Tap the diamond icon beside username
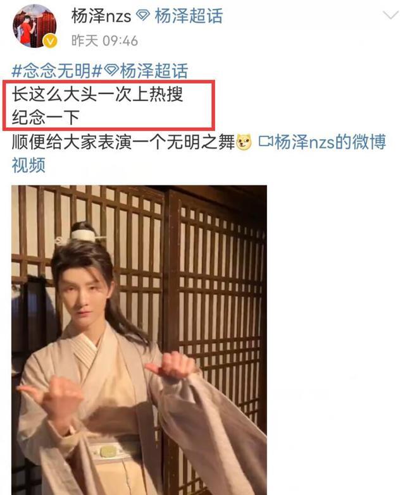The image size is (405, 495). coord(143,15)
